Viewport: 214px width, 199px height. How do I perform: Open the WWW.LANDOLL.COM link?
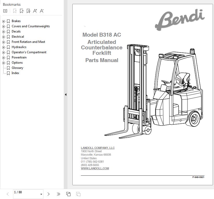click(95, 169)
